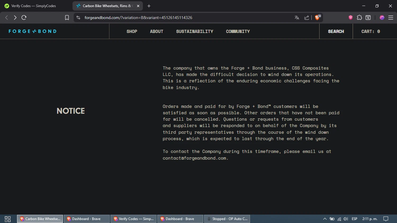
Task: Click the NOTICE heading
Action: coord(71,111)
